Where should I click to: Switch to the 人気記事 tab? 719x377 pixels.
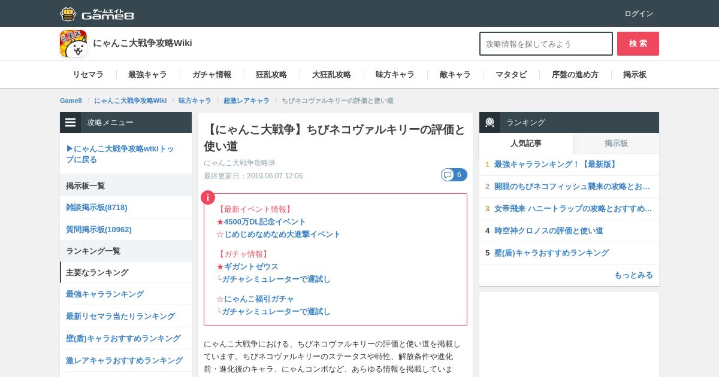coord(526,143)
